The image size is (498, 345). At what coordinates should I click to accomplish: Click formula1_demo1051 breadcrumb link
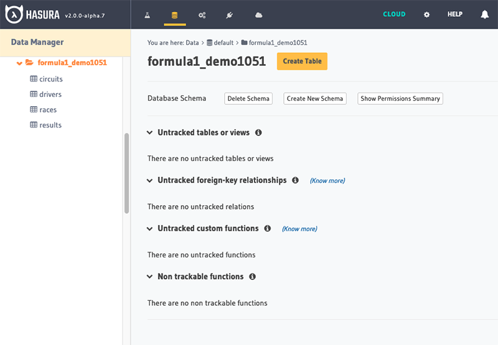[x=278, y=42]
